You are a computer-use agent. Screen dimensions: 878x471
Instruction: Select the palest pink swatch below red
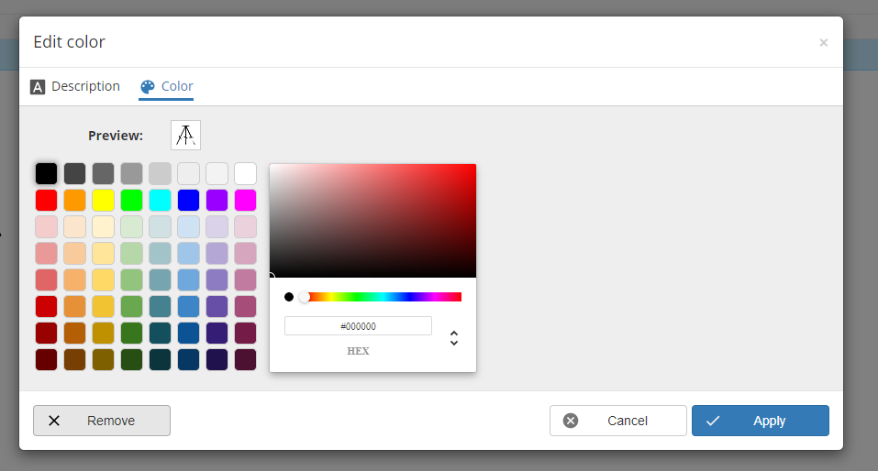point(47,226)
